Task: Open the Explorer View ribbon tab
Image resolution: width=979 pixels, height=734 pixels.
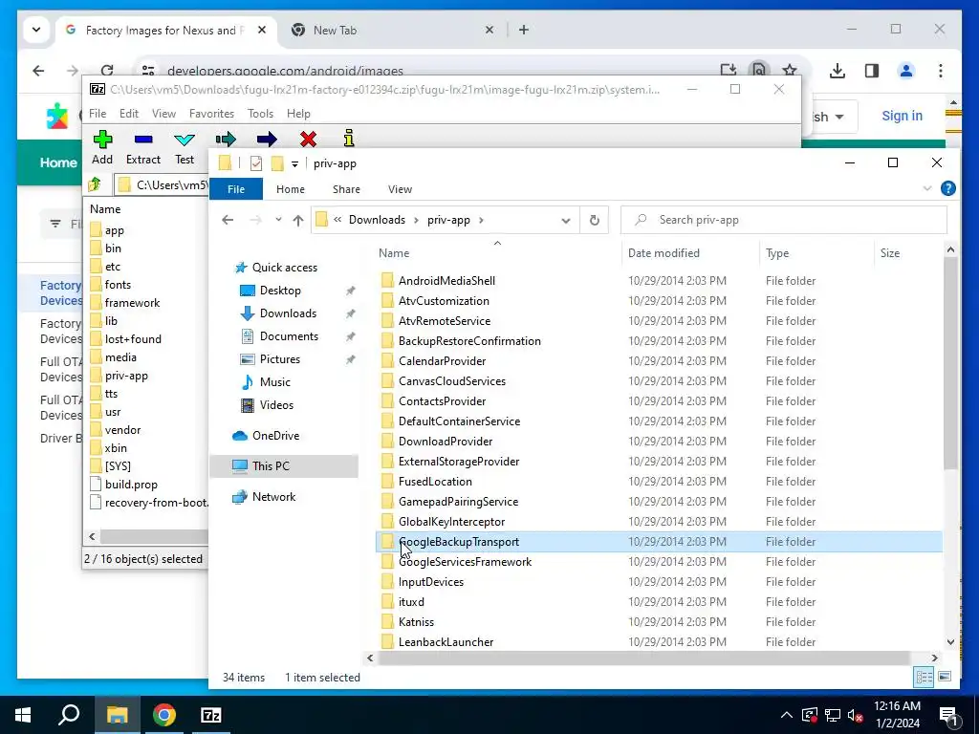Action: click(400, 189)
